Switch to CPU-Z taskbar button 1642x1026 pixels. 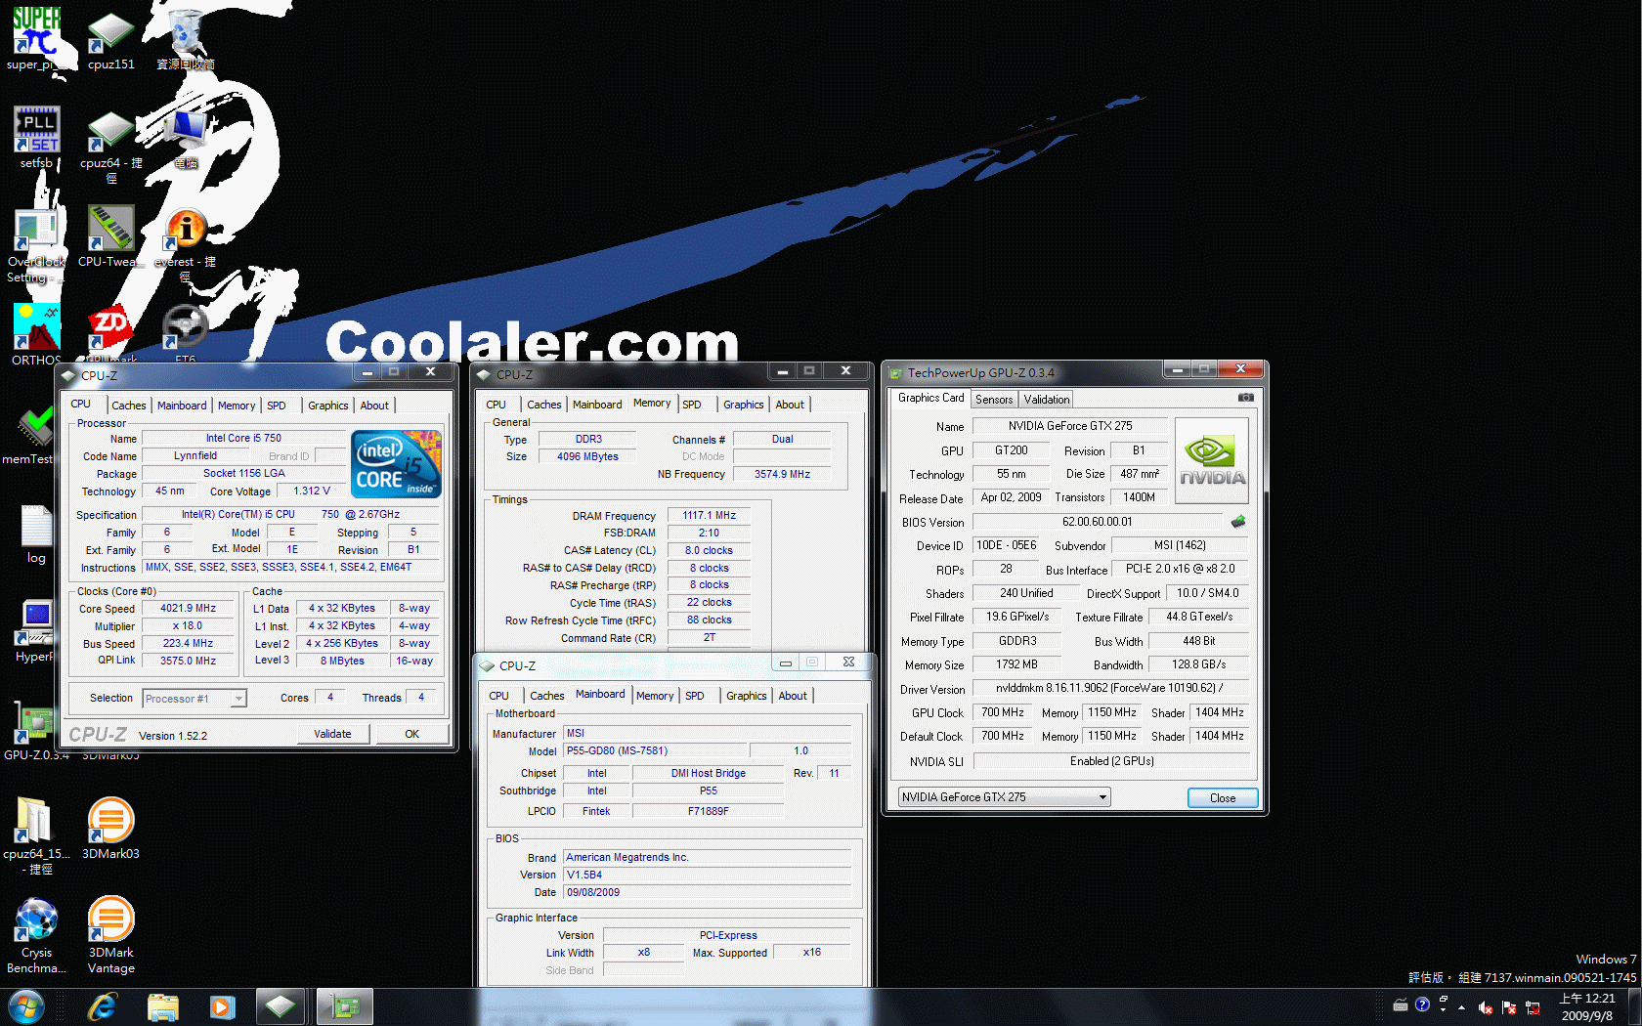coord(281,1006)
